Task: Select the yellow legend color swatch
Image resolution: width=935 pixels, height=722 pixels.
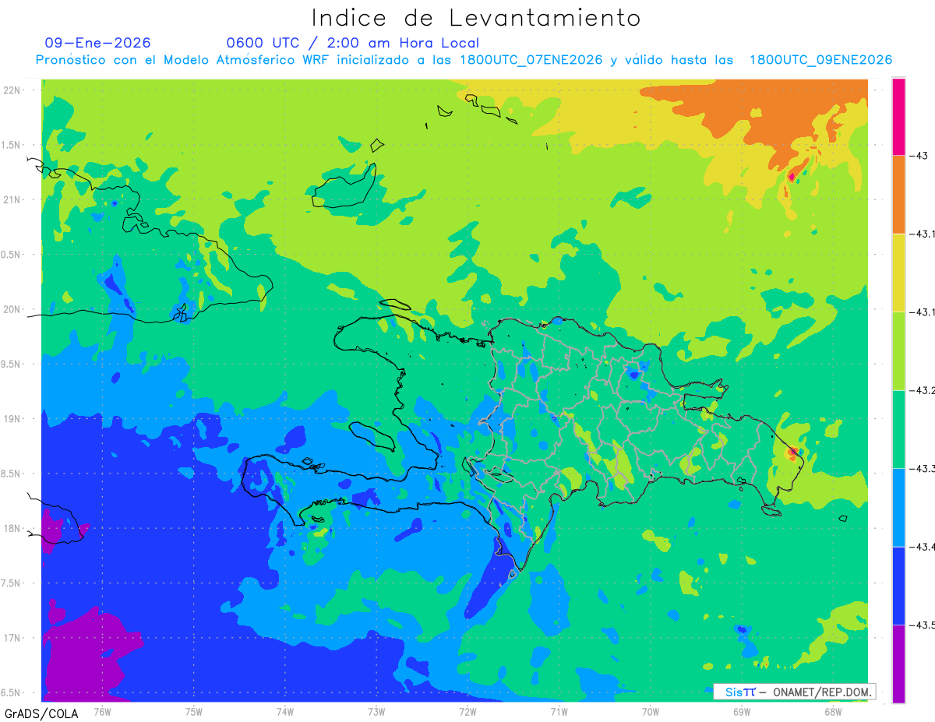Action: coord(898,273)
